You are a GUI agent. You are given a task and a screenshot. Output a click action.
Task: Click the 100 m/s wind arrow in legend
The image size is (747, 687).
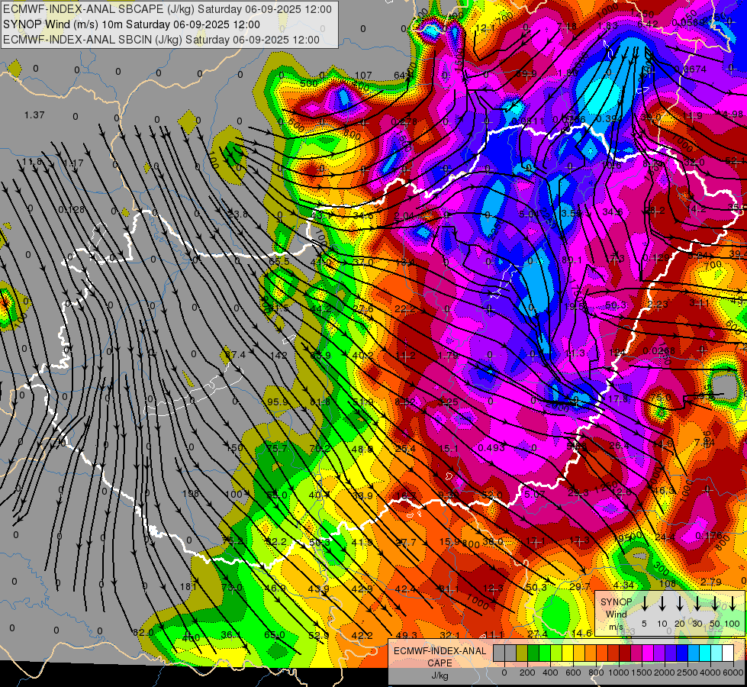tap(733, 603)
